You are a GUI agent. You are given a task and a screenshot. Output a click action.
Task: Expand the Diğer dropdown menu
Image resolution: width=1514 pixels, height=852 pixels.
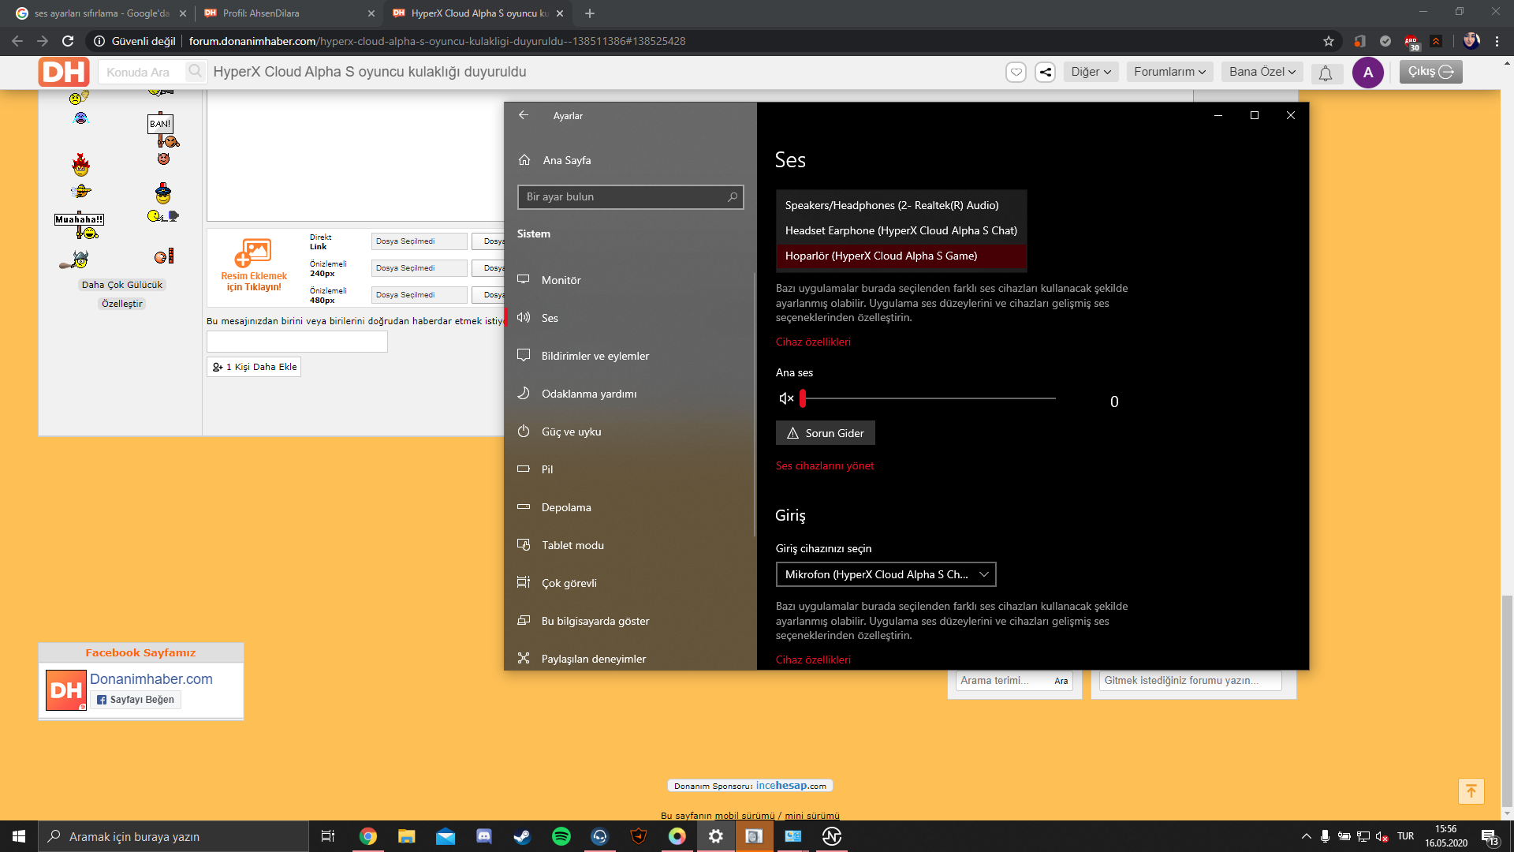1091,72
